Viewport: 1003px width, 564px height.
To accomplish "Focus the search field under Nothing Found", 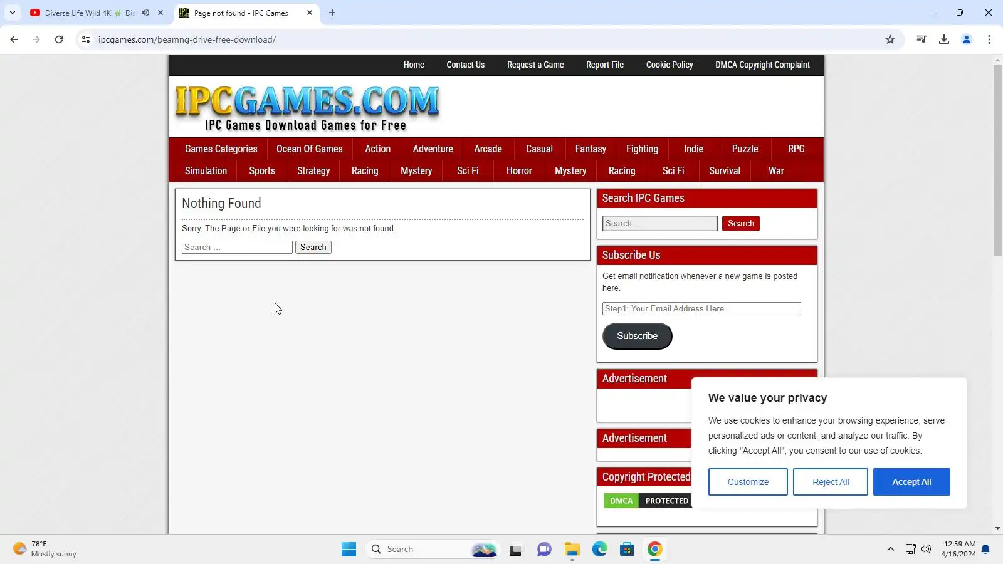I will (x=237, y=248).
